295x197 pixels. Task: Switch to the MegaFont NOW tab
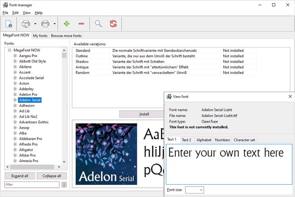pyautogui.click(x=16, y=35)
